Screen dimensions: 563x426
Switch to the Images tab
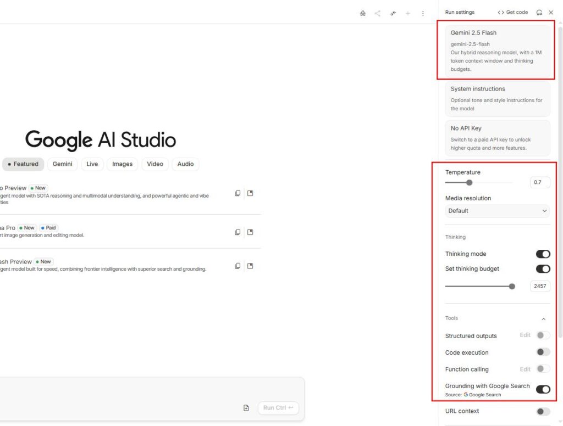[122, 164]
